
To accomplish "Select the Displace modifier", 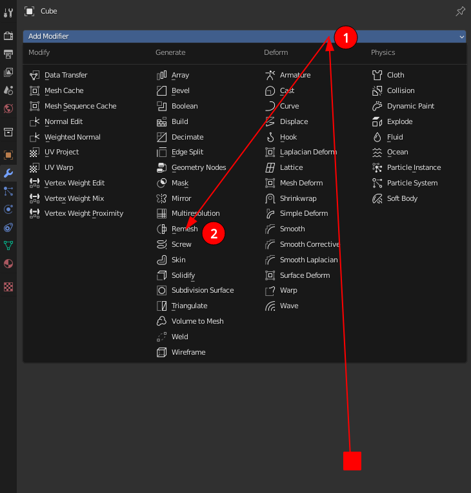I will [x=286, y=121].
